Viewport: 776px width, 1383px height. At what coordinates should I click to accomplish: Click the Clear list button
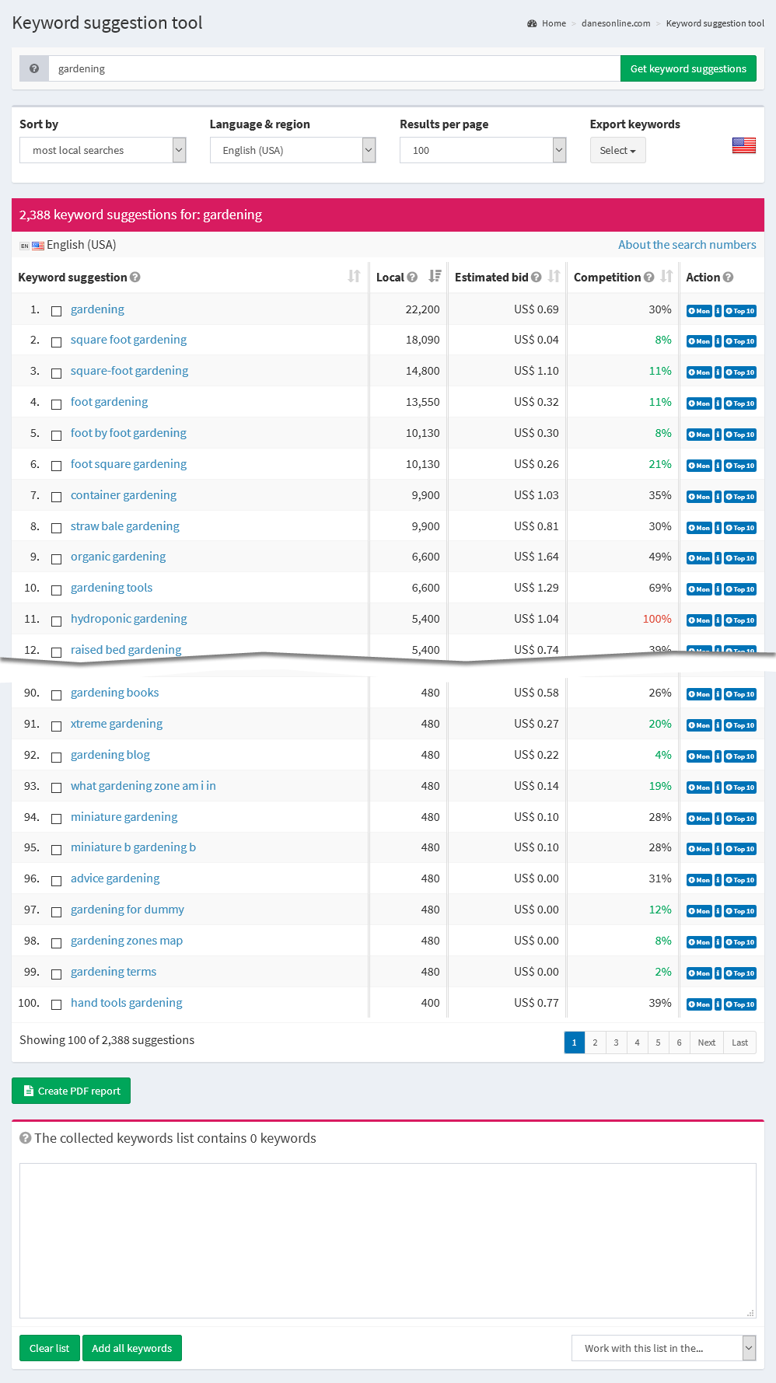point(49,1348)
